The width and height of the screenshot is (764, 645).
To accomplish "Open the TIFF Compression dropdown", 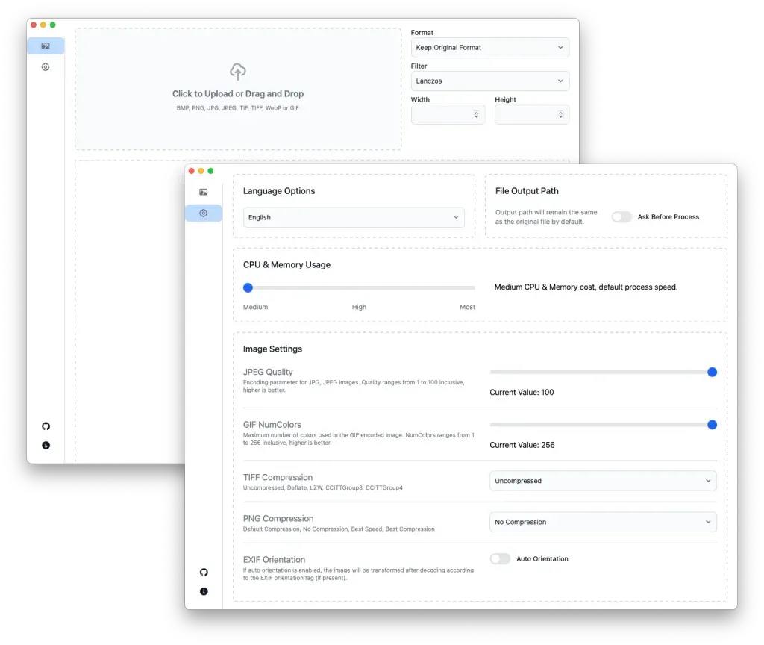I will point(602,481).
